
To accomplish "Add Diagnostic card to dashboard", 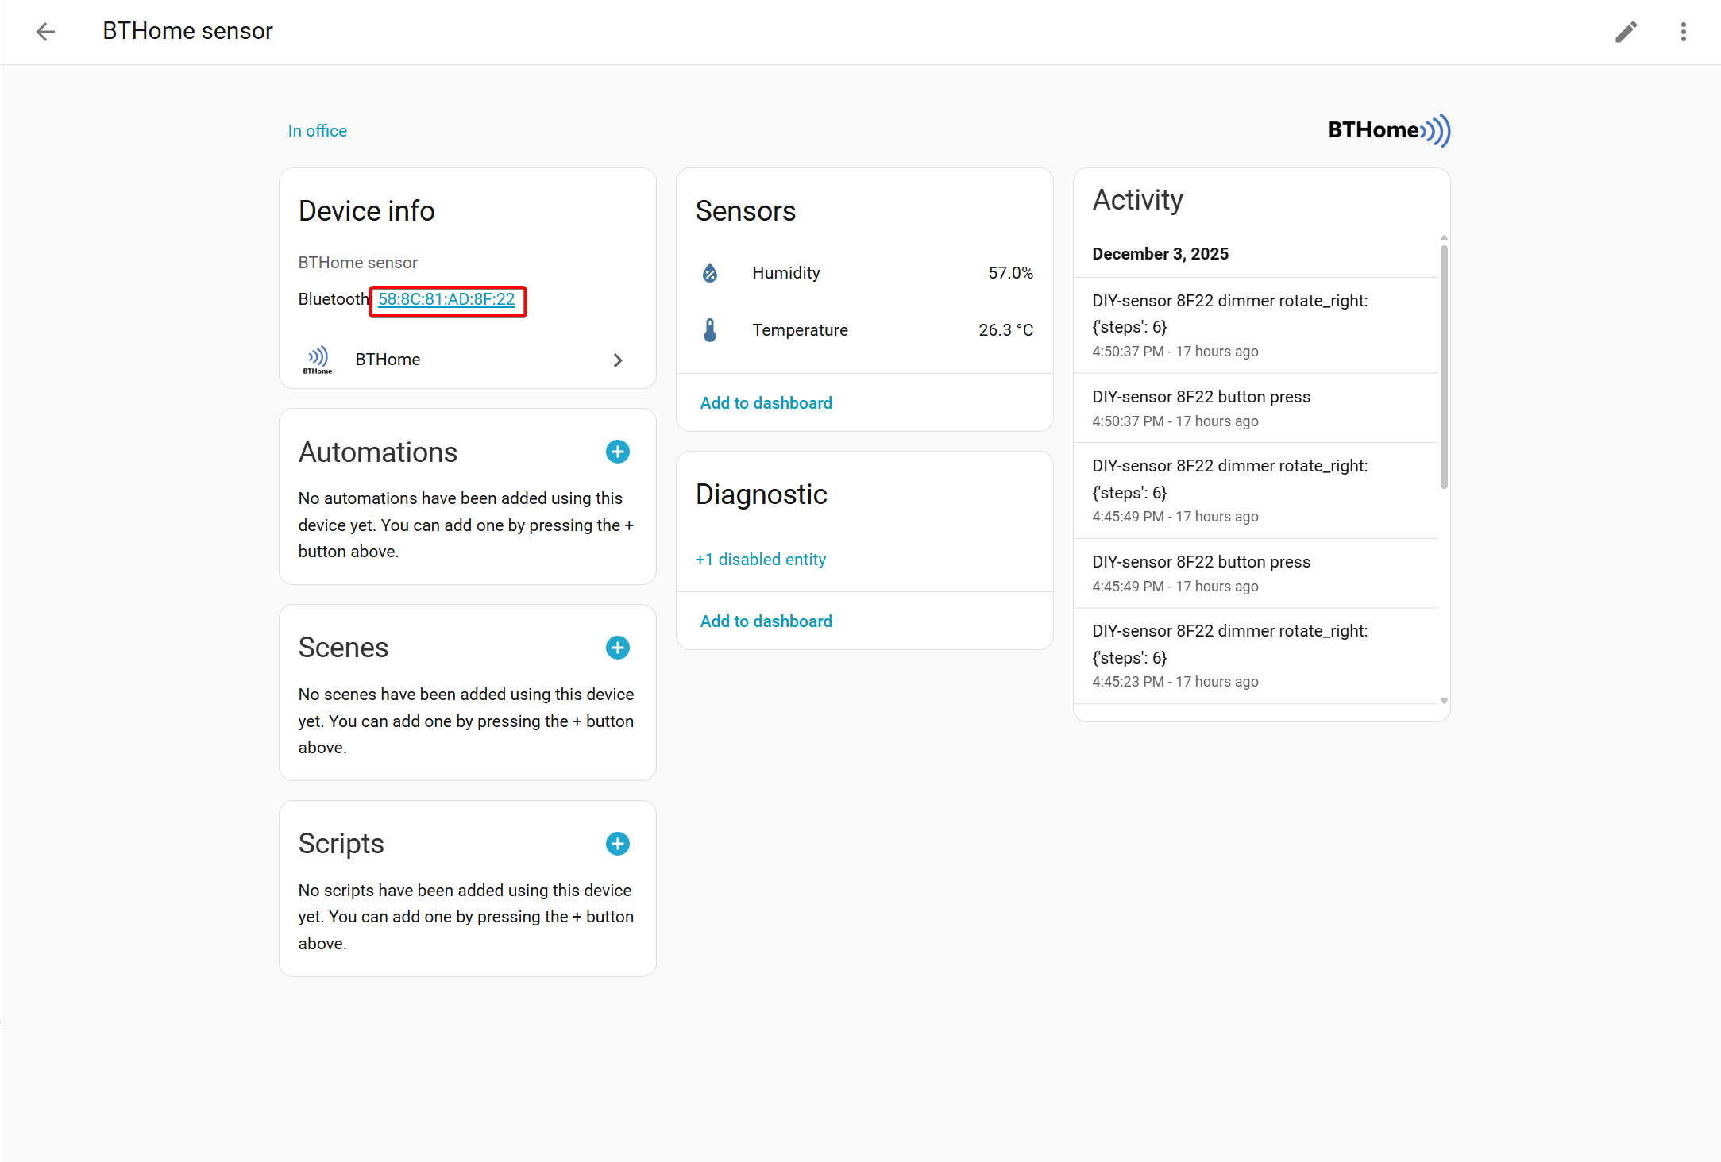I will pyautogui.click(x=766, y=621).
